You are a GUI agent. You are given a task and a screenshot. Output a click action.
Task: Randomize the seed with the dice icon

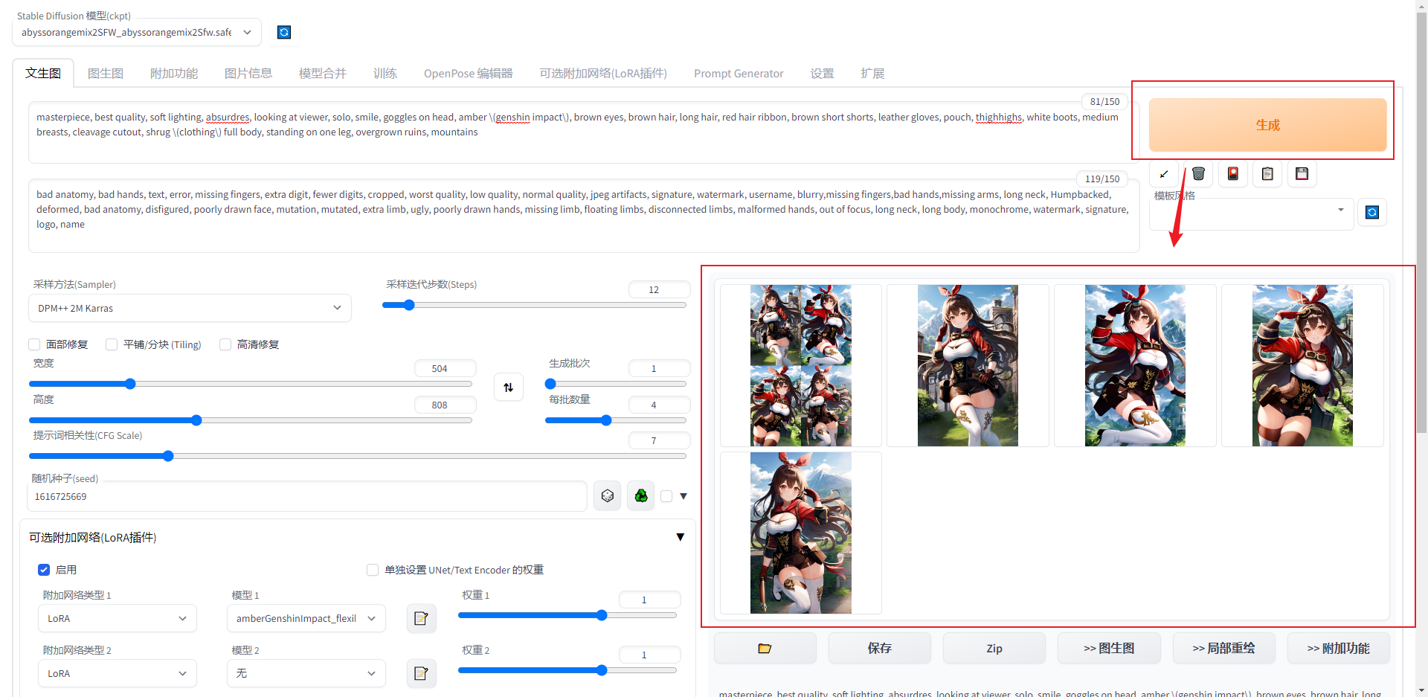[608, 496]
